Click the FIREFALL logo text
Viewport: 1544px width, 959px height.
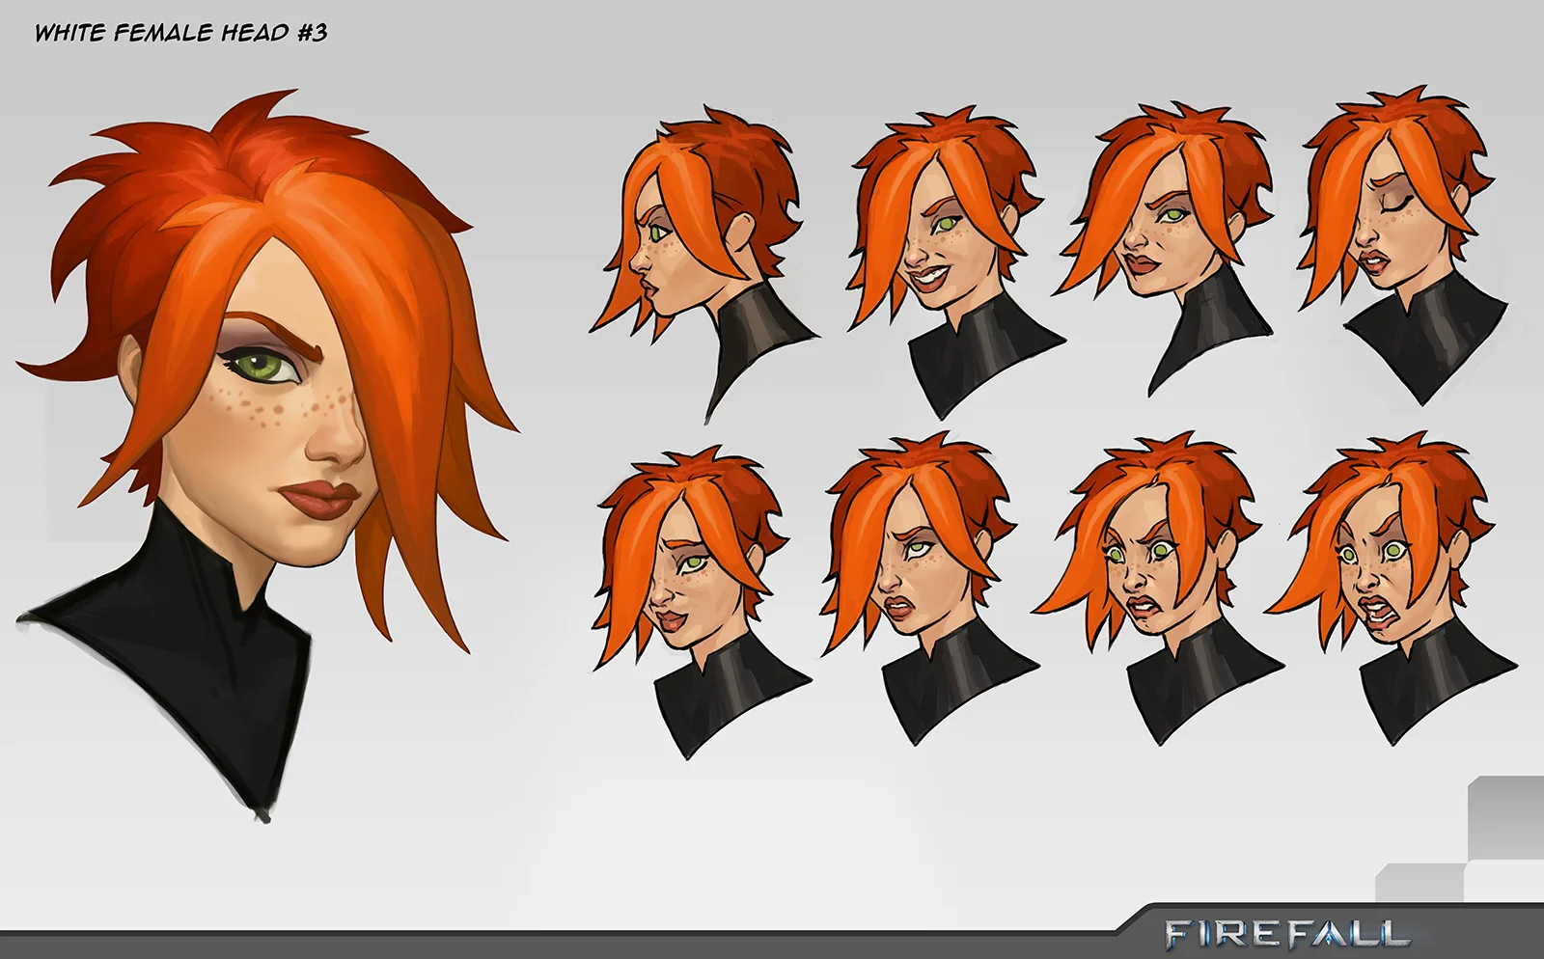(1287, 933)
